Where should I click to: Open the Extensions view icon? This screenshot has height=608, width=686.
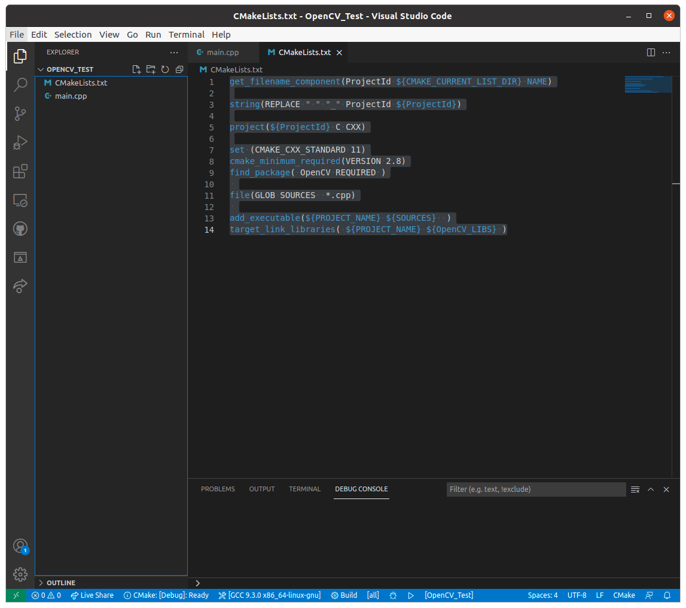click(20, 171)
